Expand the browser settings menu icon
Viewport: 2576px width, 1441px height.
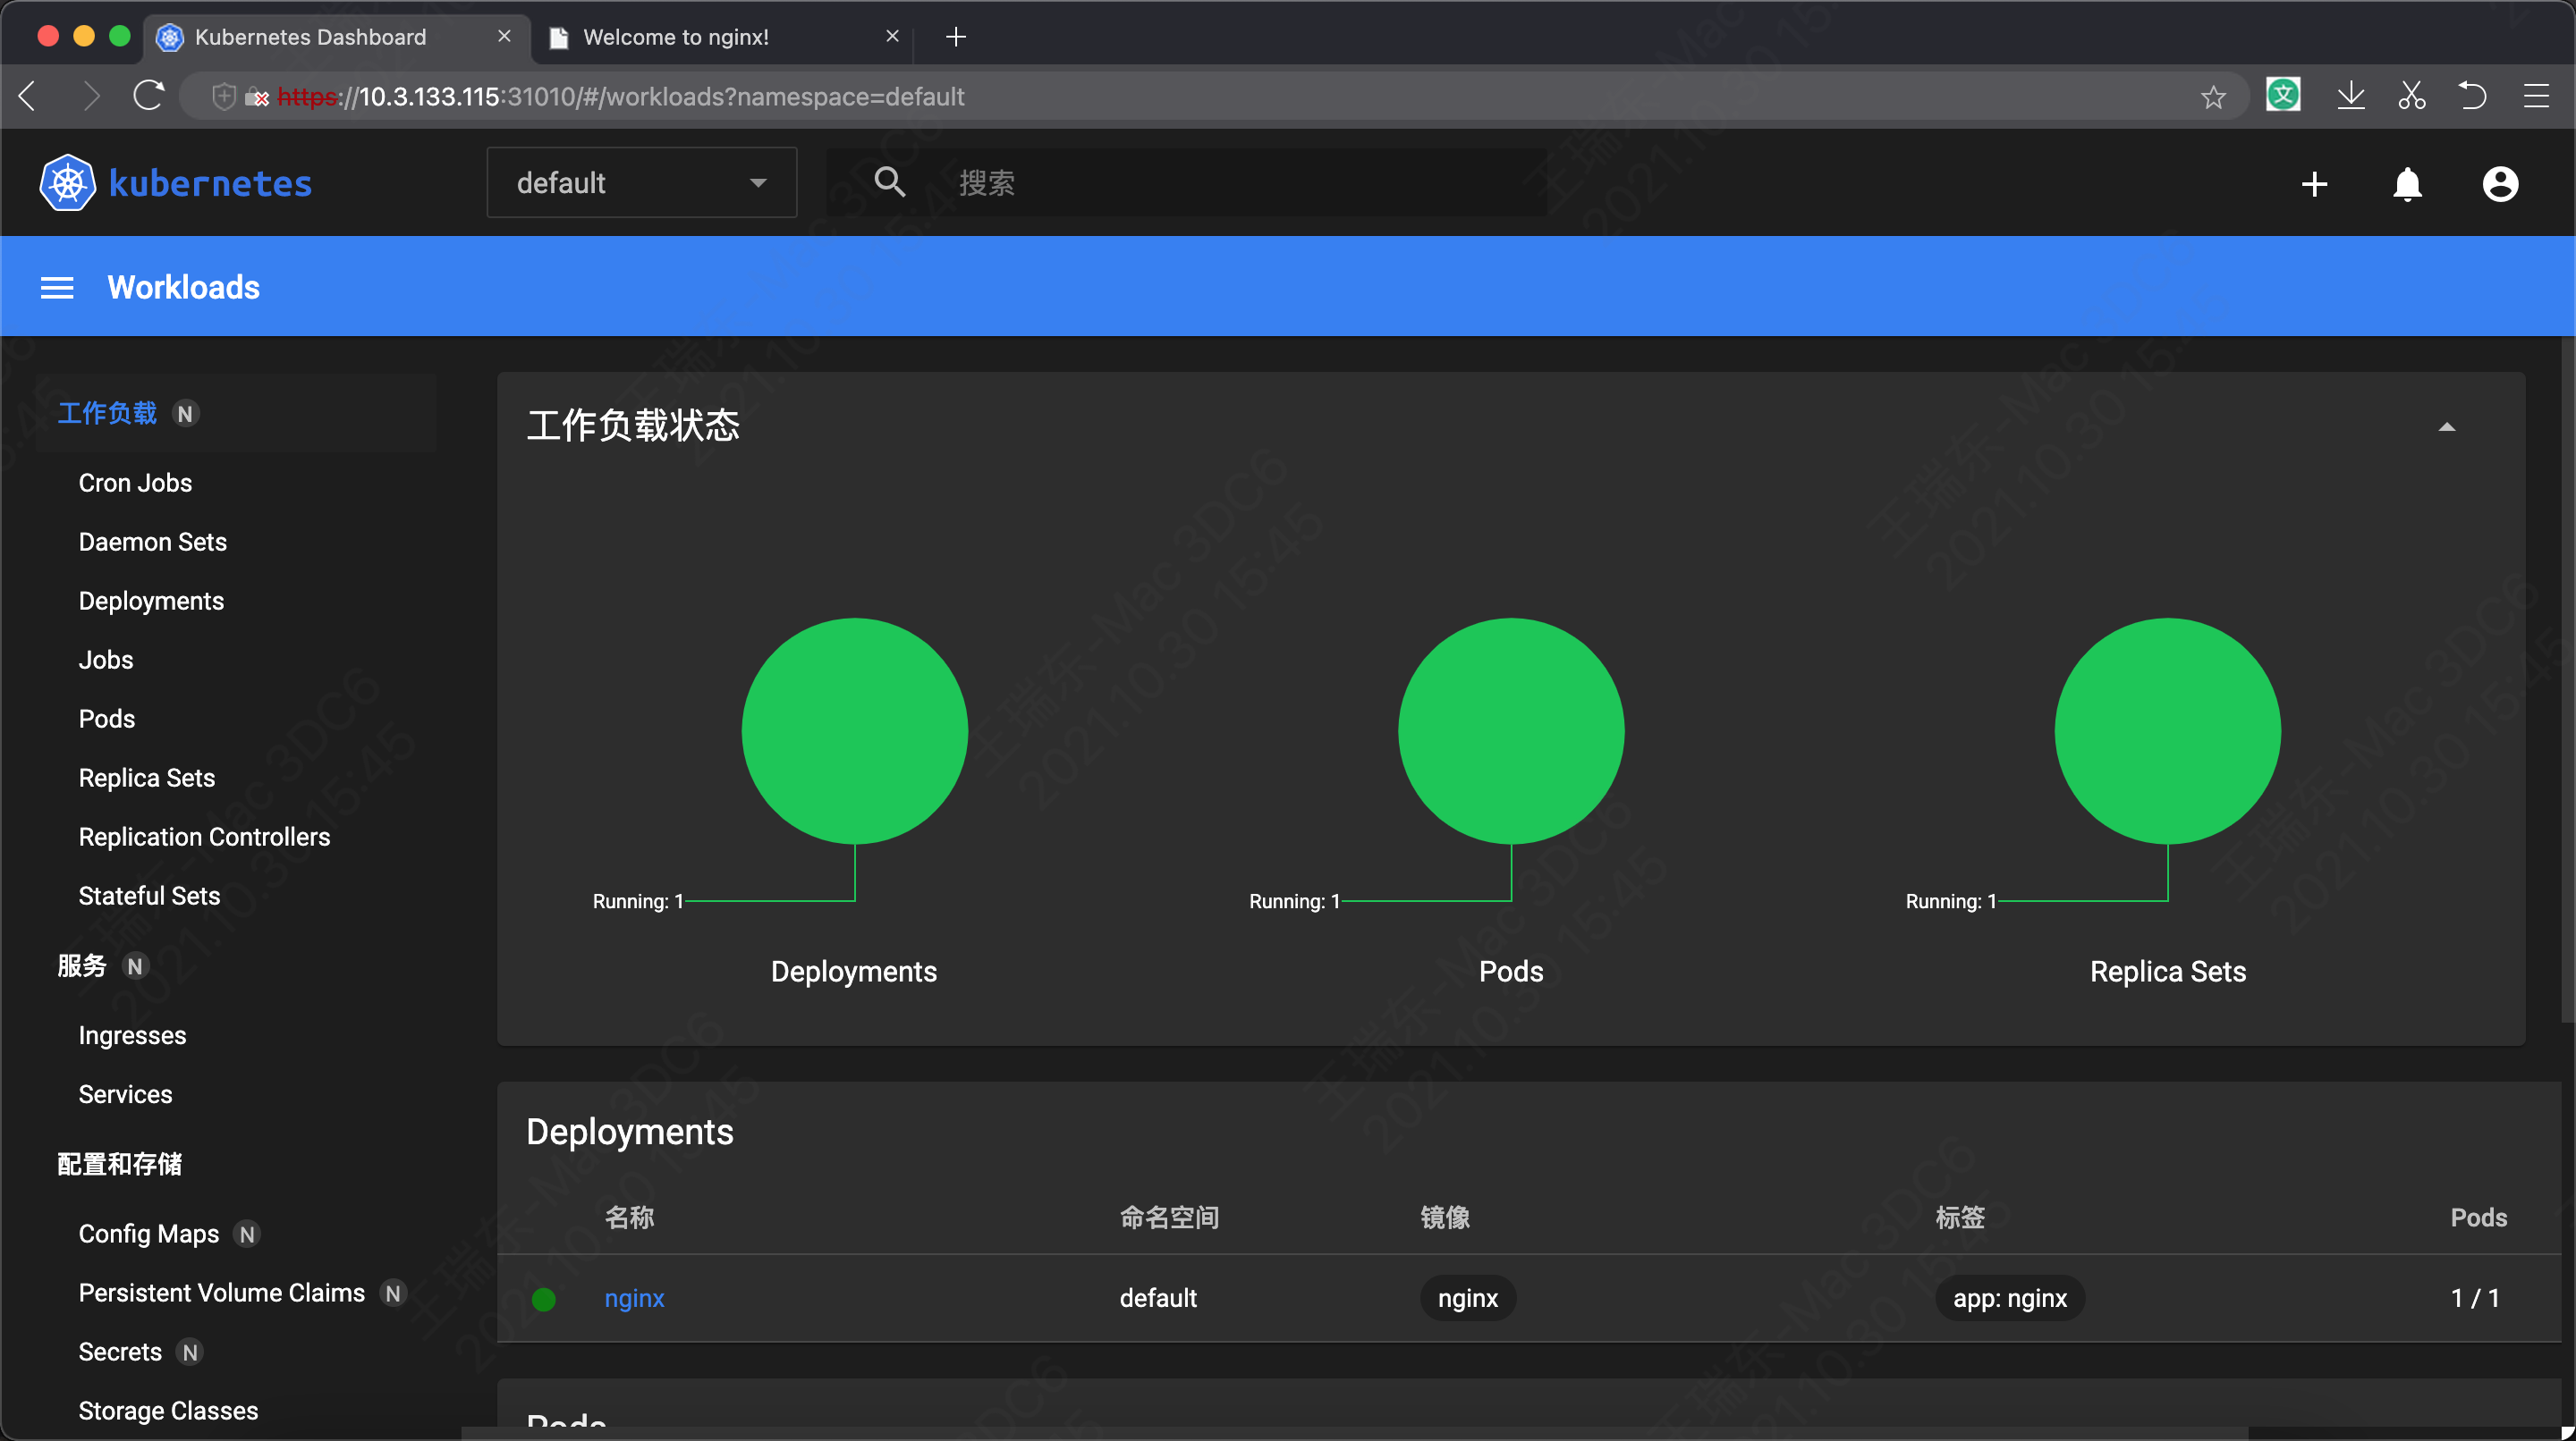2537,96
